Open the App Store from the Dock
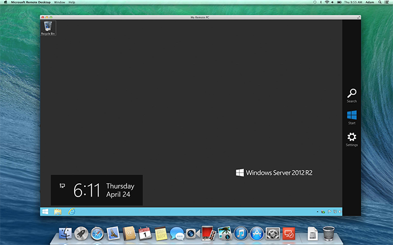This screenshot has height=245, width=393. pyautogui.click(x=257, y=233)
